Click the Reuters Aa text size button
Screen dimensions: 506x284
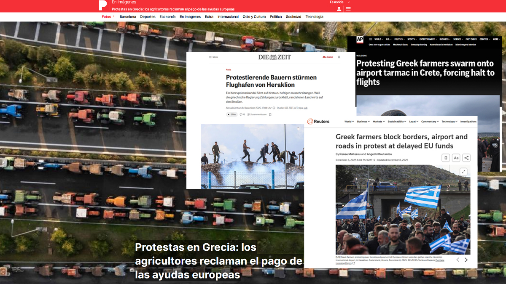(x=456, y=158)
